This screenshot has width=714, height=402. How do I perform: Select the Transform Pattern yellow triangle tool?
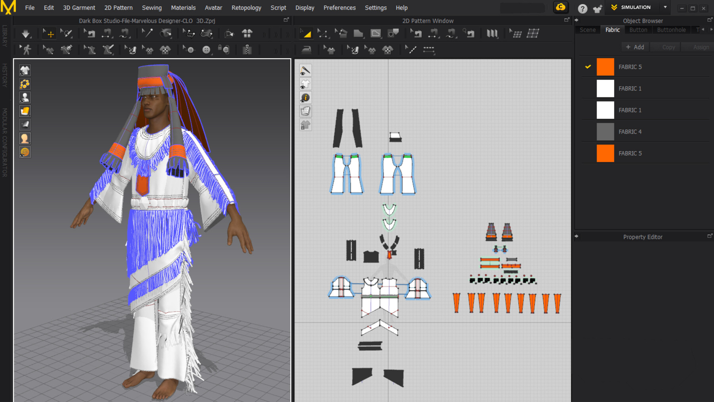tap(305, 34)
